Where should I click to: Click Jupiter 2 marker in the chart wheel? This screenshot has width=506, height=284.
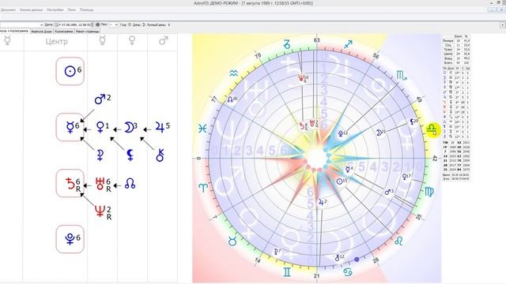tap(323, 203)
